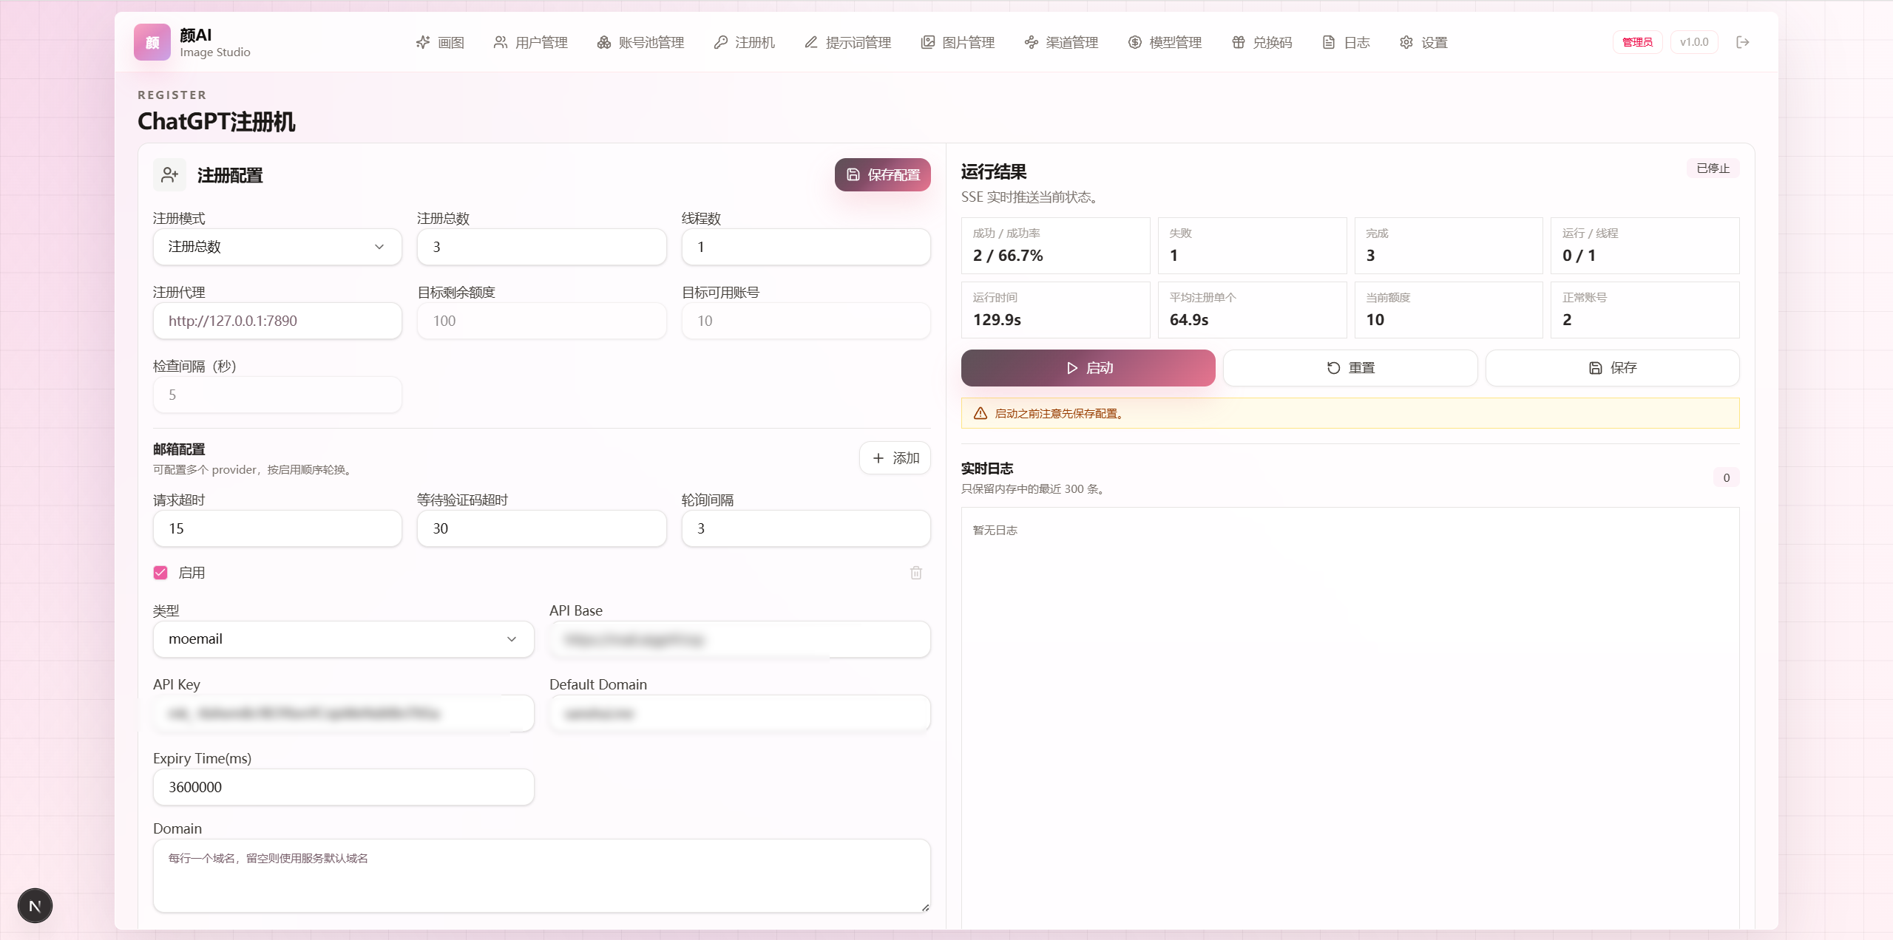Add a mail provider with 添加
The height and width of the screenshot is (940, 1893).
(895, 458)
